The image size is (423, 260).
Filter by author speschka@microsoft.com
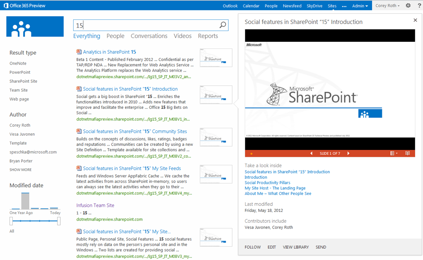coord(33,152)
